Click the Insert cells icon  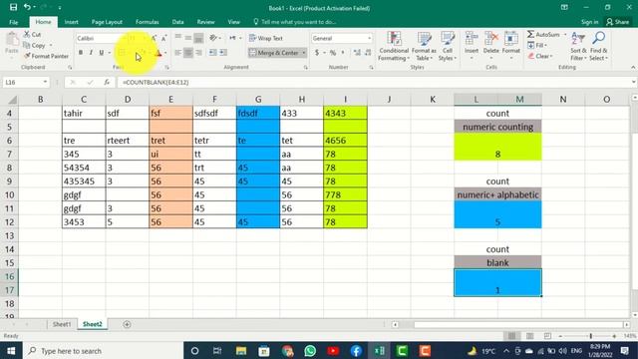pyautogui.click(x=472, y=39)
